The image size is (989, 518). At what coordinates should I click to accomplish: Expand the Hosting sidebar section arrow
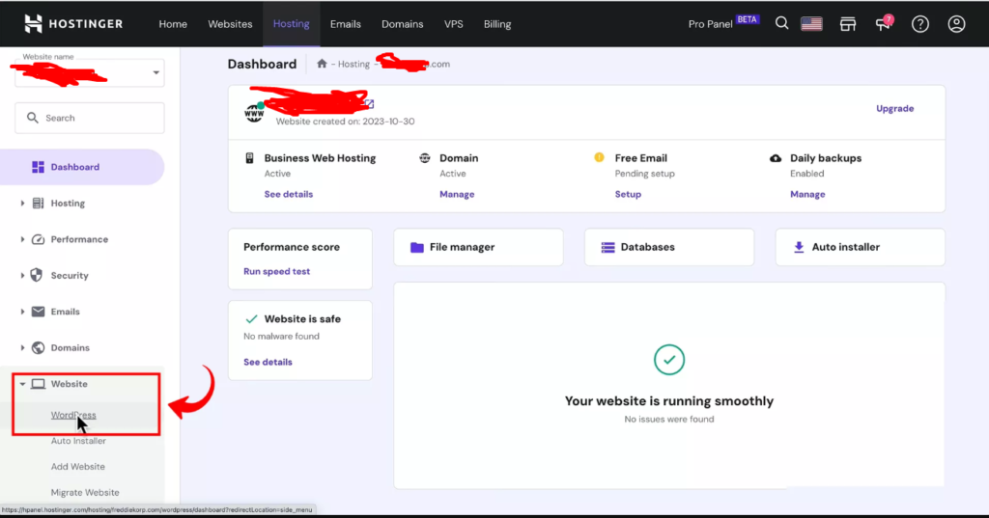click(x=22, y=203)
